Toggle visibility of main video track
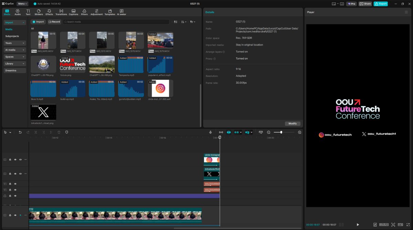This screenshot has height=230, width=413. click(x=15, y=215)
